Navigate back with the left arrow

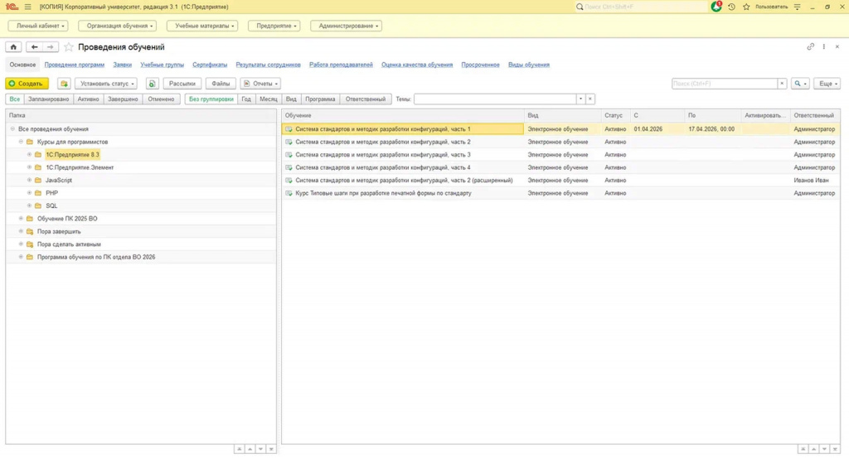[x=34, y=47]
